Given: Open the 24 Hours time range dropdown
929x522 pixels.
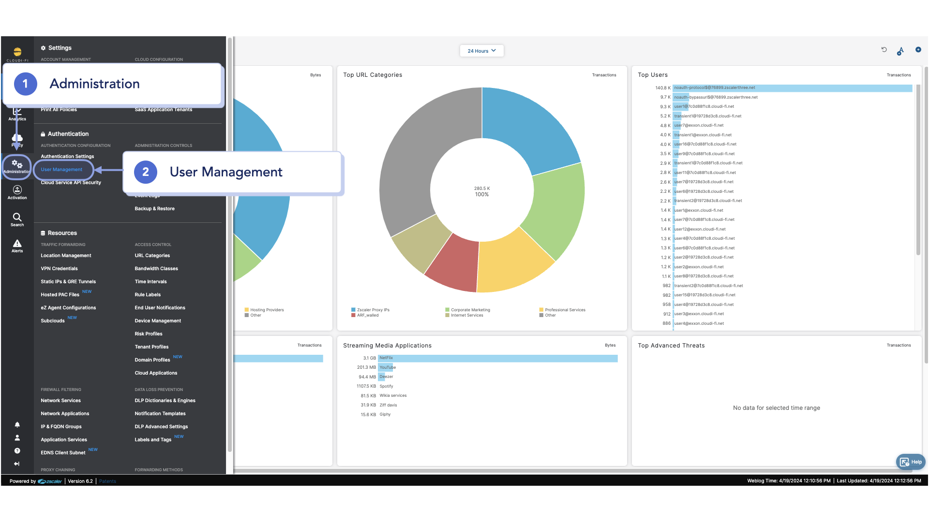Looking at the screenshot, I should [x=481, y=51].
